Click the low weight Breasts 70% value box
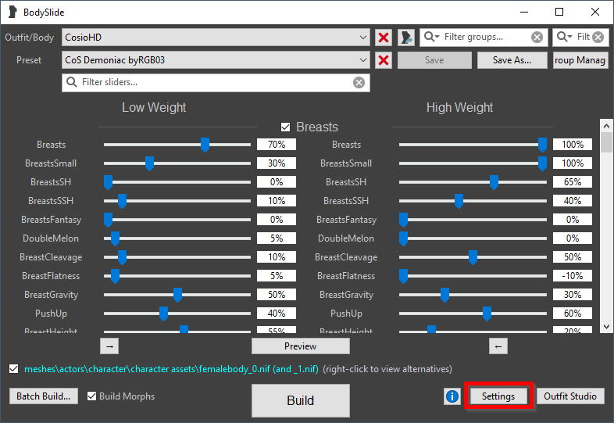This screenshot has width=614, height=423. tap(277, 145)
